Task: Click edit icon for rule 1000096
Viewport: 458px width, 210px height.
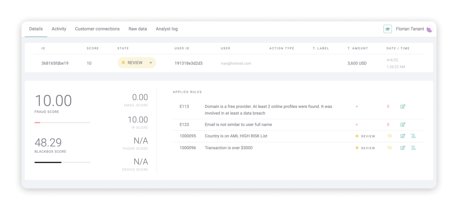Action: (403, 148)
